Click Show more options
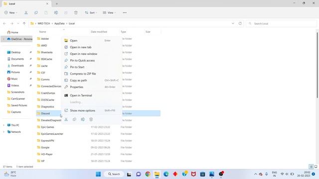Image resolution: width=319 pixels, height=179 pixels. coord(92,110)
